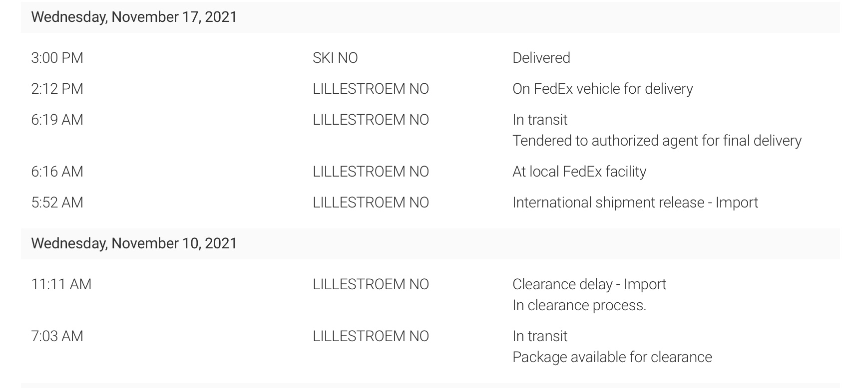Screen dimensions: 844x388
Task: Click the 11:11 AM timestamp
Action: (61, 284)
